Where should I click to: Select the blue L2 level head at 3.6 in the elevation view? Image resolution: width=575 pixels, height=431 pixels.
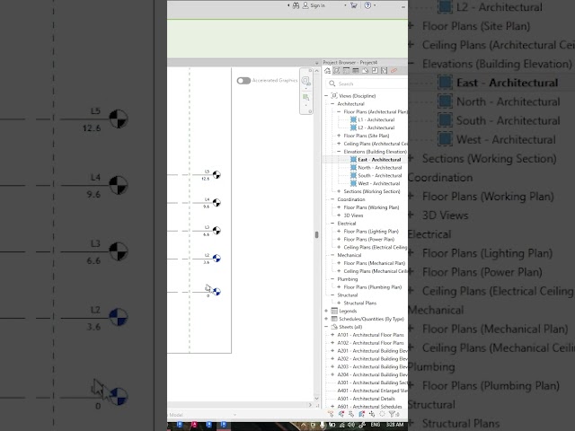tap(217, 259)
